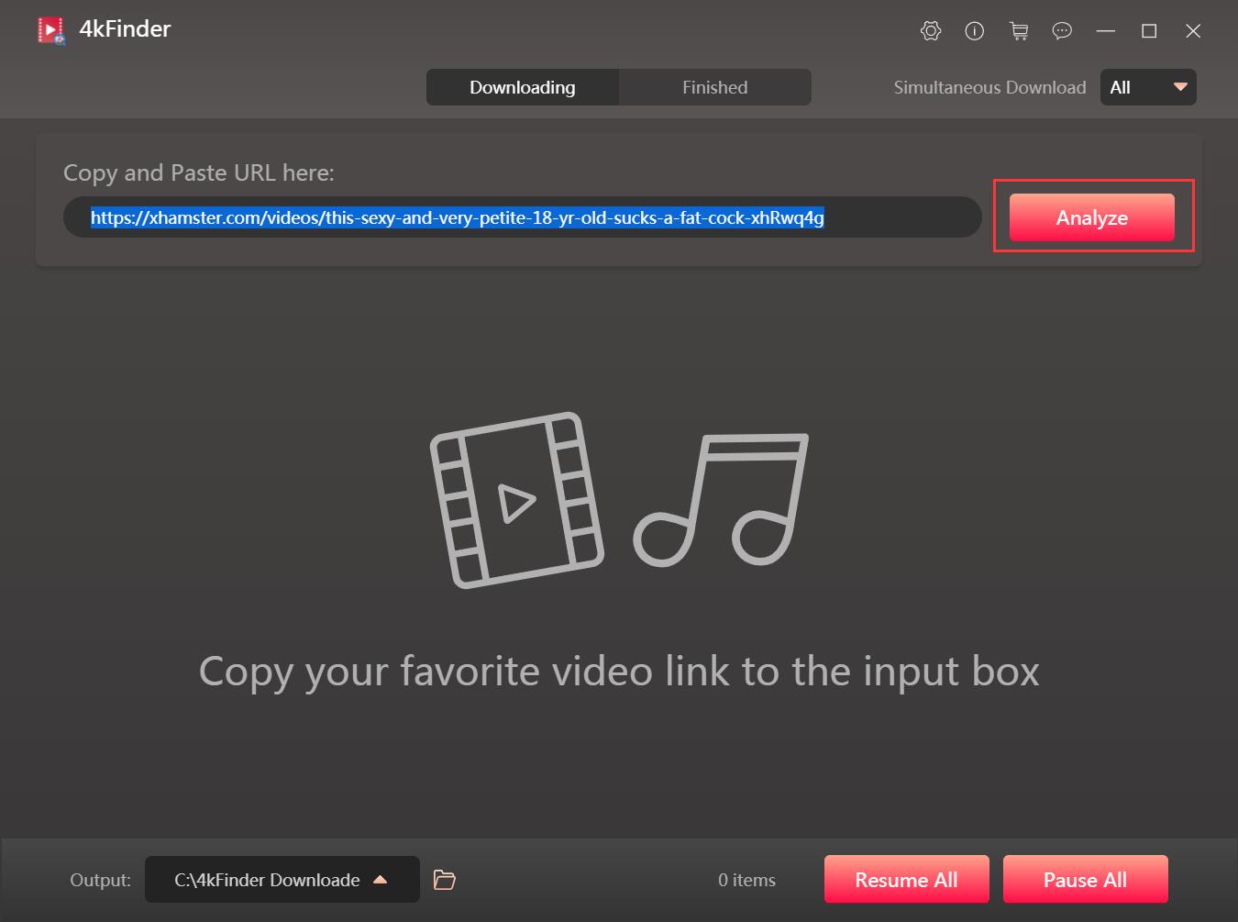Open the settings gear icon
This screenshot has height=922, width=1238.
click(930, 30)
